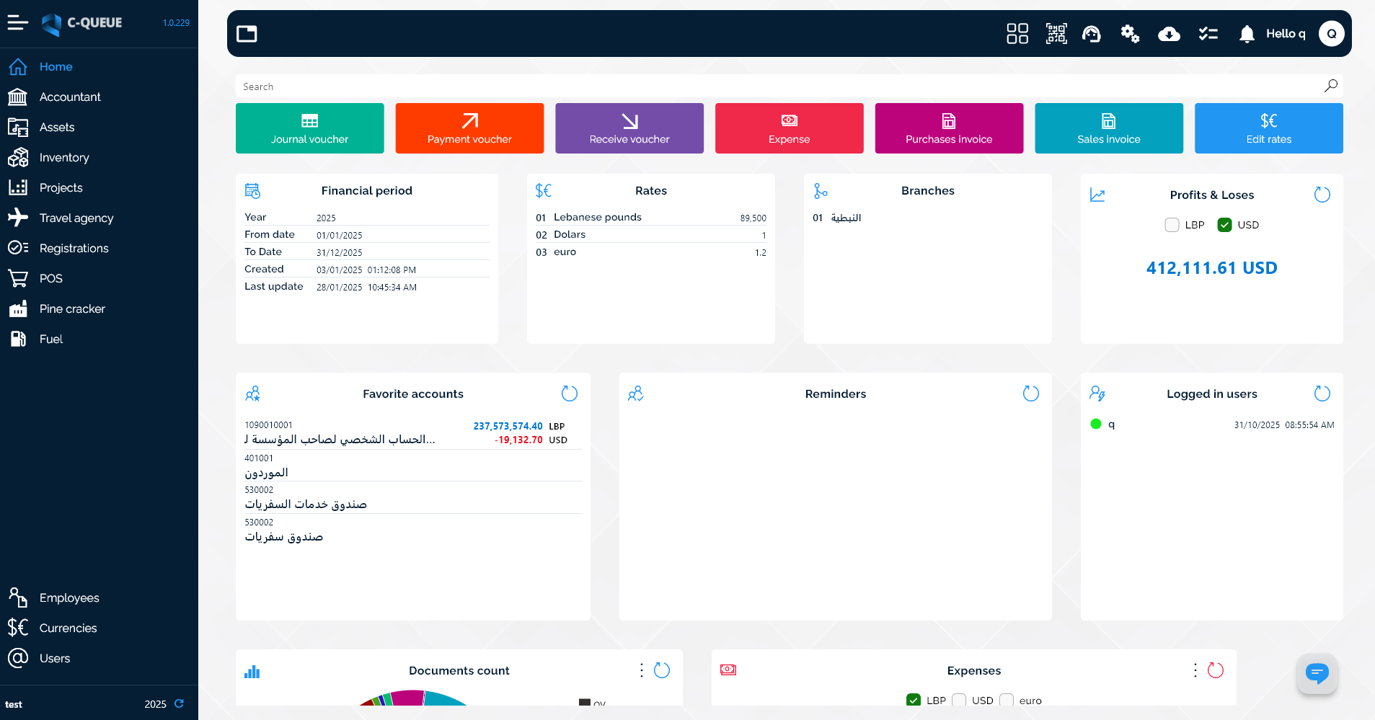Open the Documents count options menu
This screenshot has height=720, width=1375.
click(x=641, y=670)
